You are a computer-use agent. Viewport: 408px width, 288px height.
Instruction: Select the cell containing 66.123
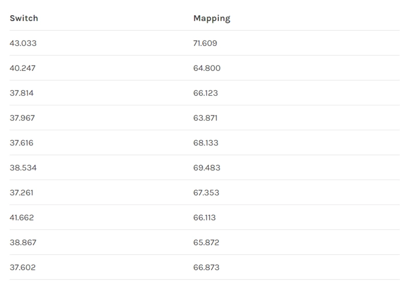click(206, 93)
